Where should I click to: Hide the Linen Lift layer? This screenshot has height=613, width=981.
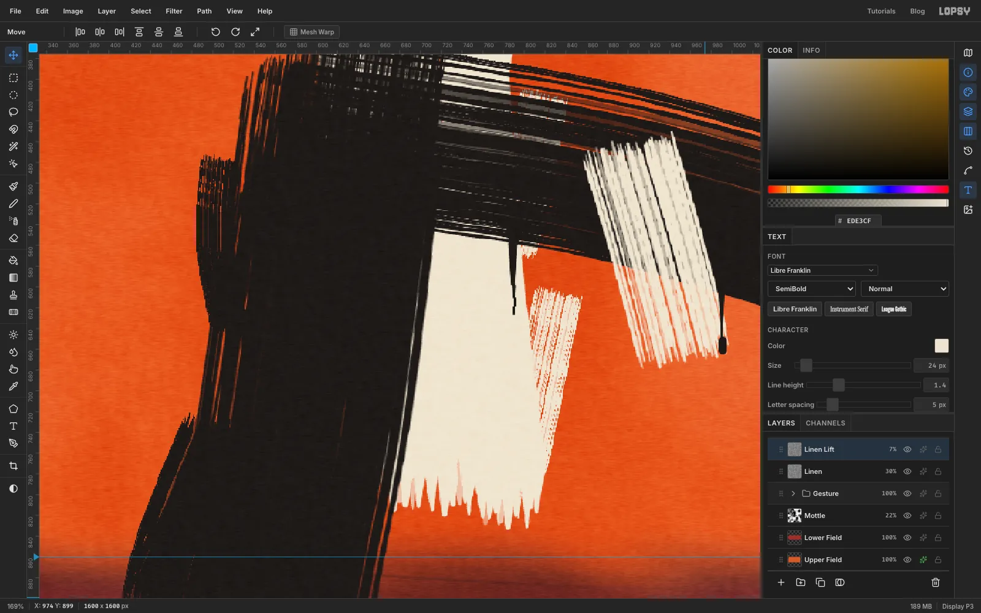[x=907, y=449]
